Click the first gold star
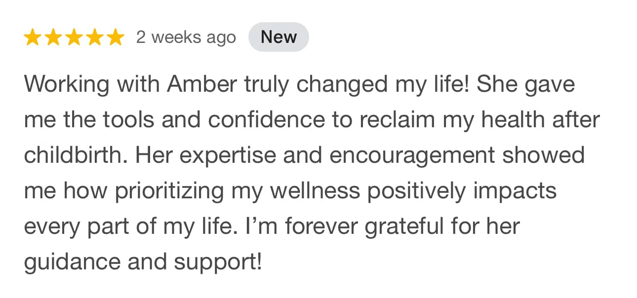This screenshot has width=637, height=298. pyautogui.click(x=33, y=37)
